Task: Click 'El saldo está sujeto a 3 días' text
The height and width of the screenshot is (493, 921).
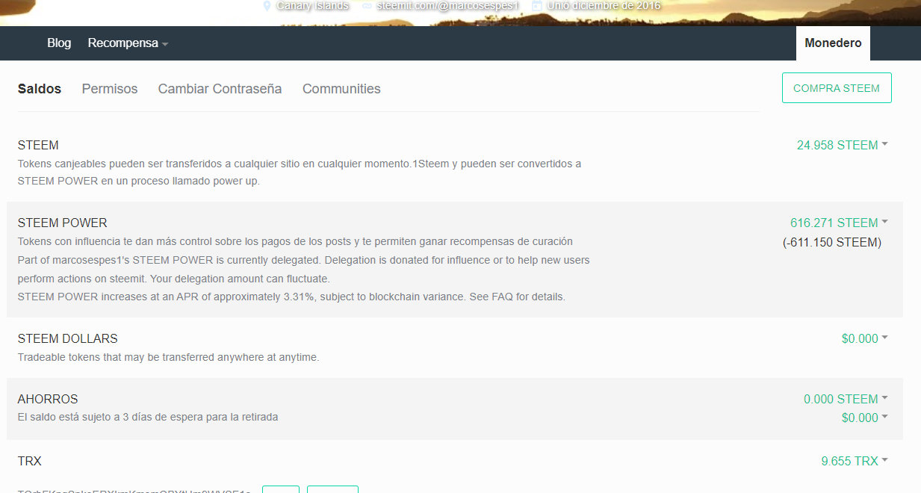Action: coord(148,417)
